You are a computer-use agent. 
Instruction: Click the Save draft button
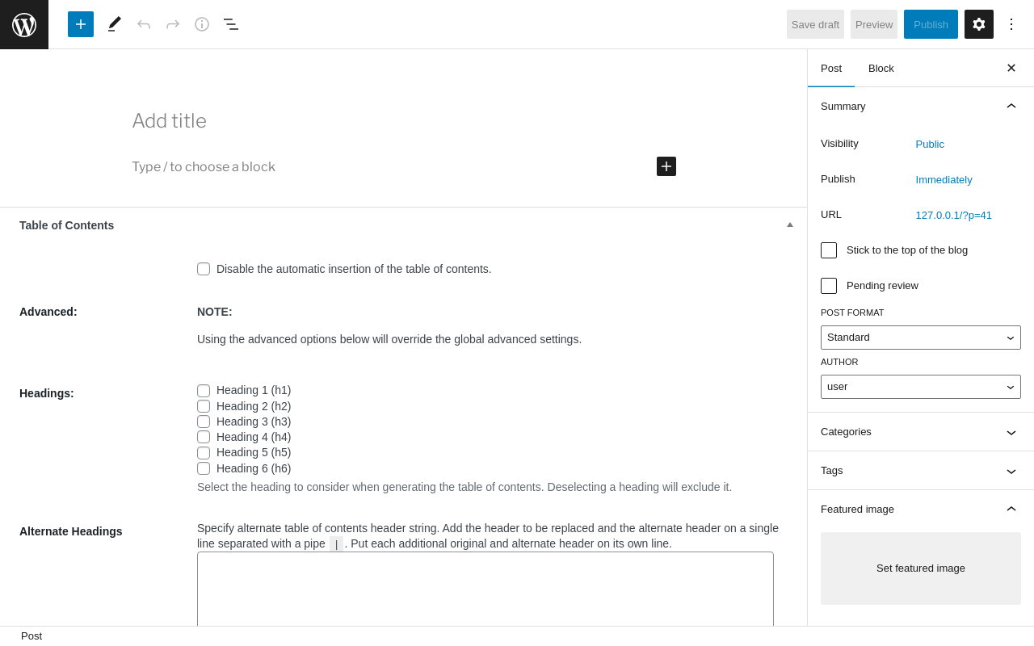(815, 24)
